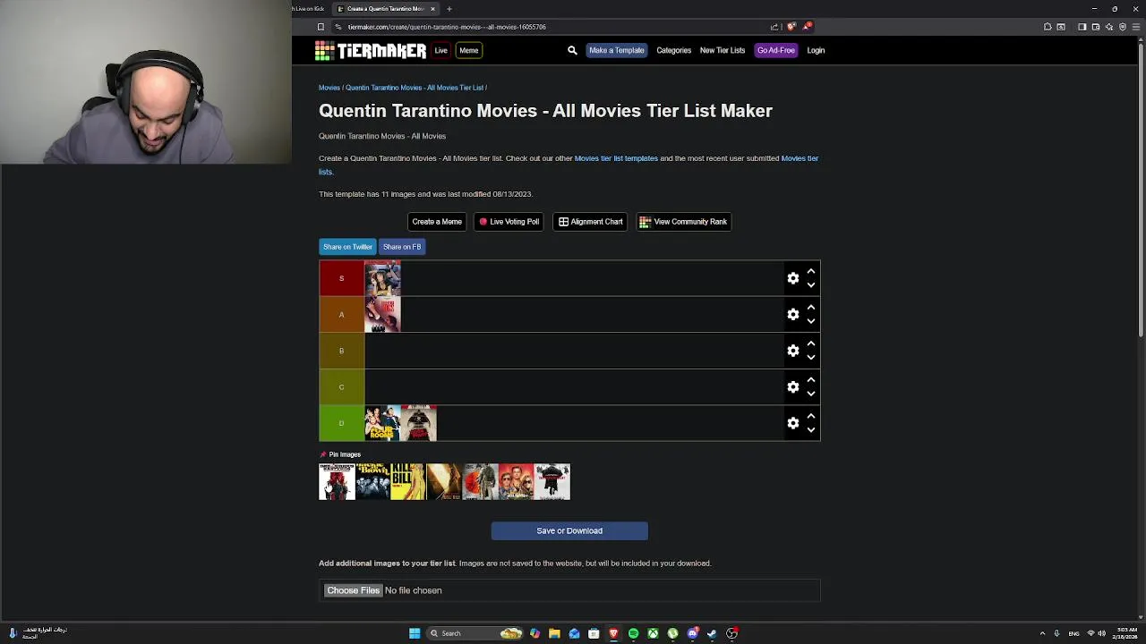Start a Live Voting Poll
This screenshot has width=1146, height=644.
509,222
